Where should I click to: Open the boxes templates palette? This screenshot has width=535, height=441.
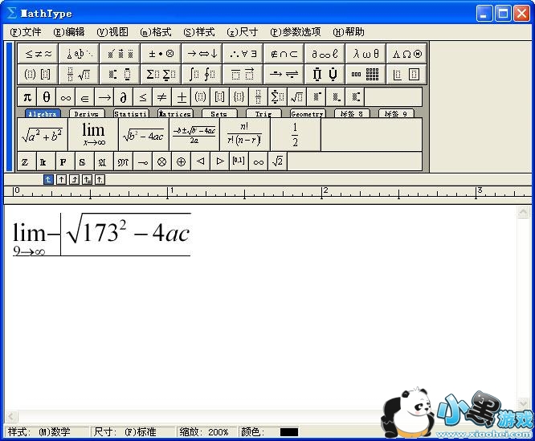(x=406, y=74)
